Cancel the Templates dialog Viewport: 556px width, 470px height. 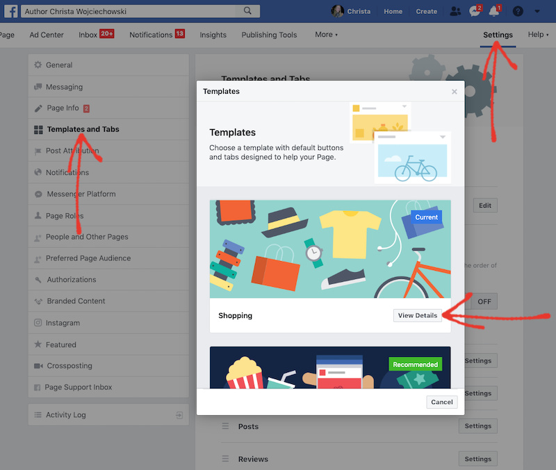click(x=441, y=401)
